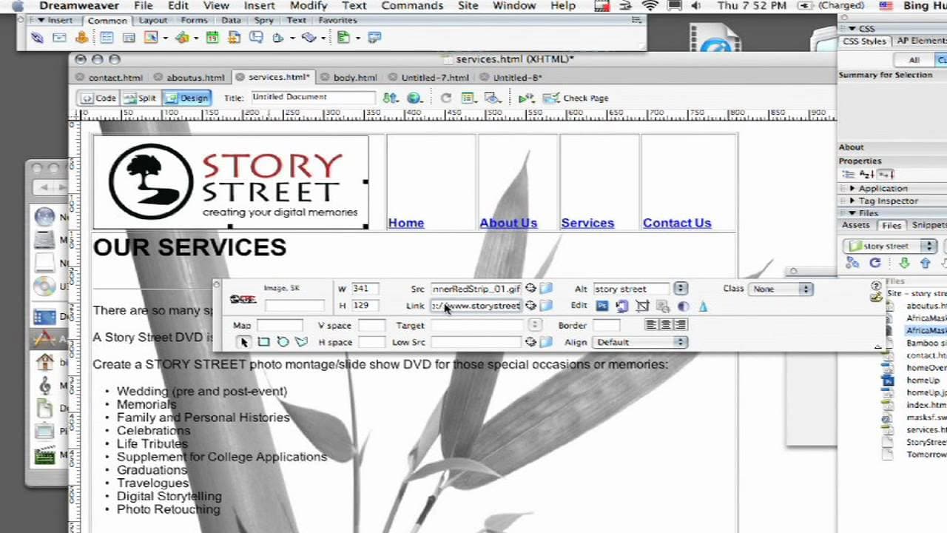This screenshot has height=533, width=947.
Task: Click Property inspector help icon
Action: pos(877,286)
